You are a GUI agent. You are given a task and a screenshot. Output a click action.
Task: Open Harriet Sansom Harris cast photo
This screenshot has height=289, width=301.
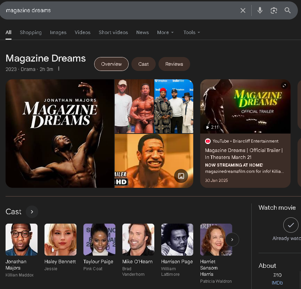(x=216, y=240)
